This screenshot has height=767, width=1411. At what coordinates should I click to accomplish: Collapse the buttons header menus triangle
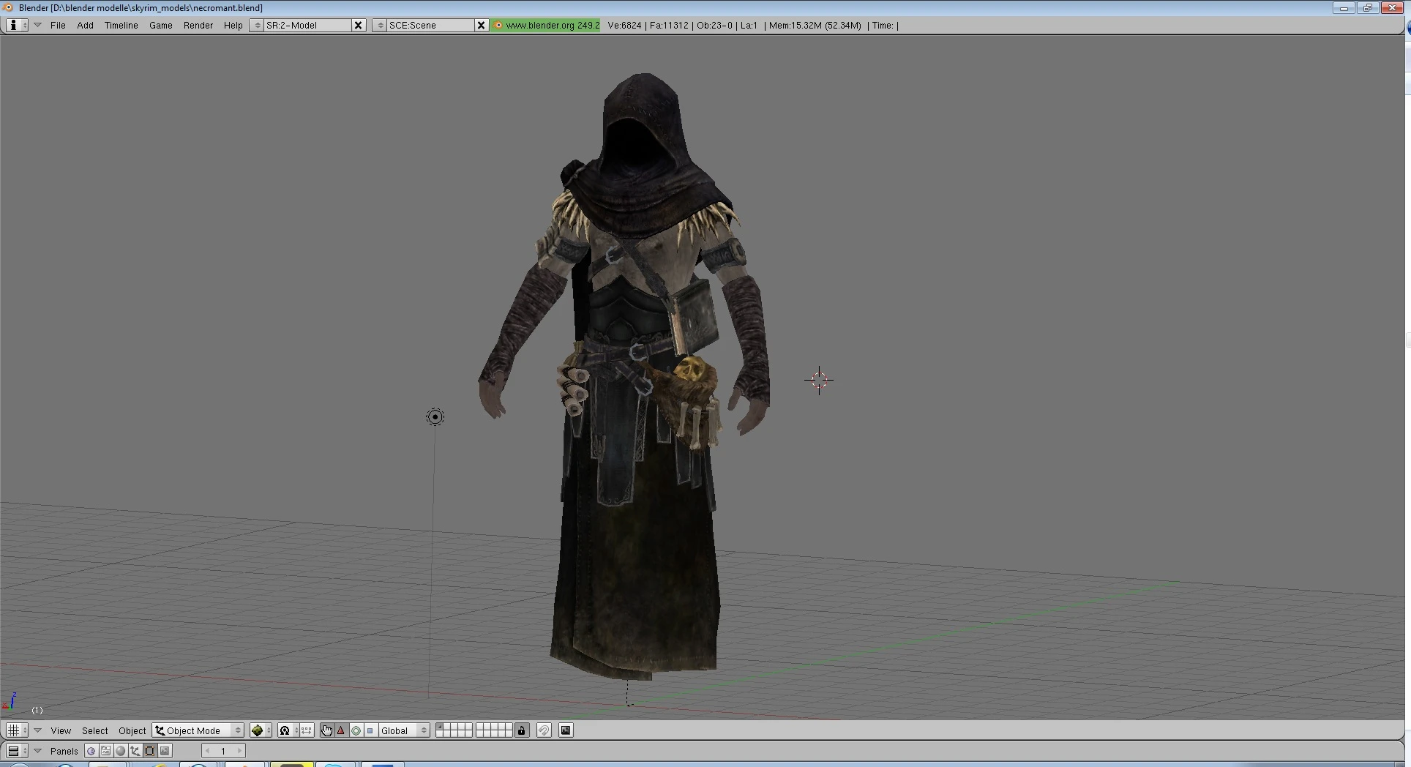[x=37, y=751]
